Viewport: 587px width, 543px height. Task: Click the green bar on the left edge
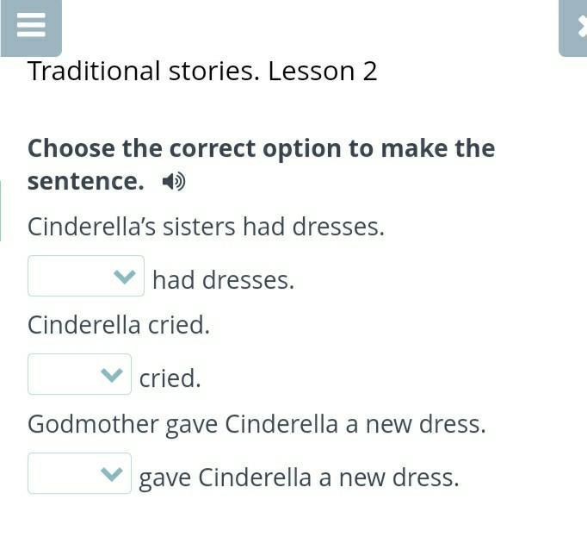(1, 210)
